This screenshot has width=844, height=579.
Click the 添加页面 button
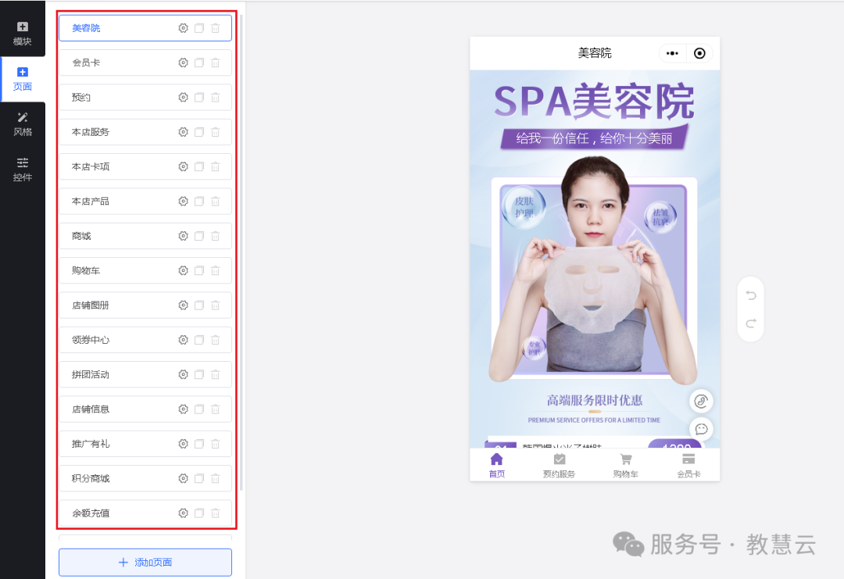pos(145,563)
